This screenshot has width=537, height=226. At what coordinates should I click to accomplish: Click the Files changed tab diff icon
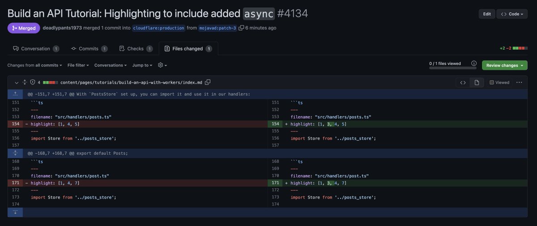pos(167,49)
